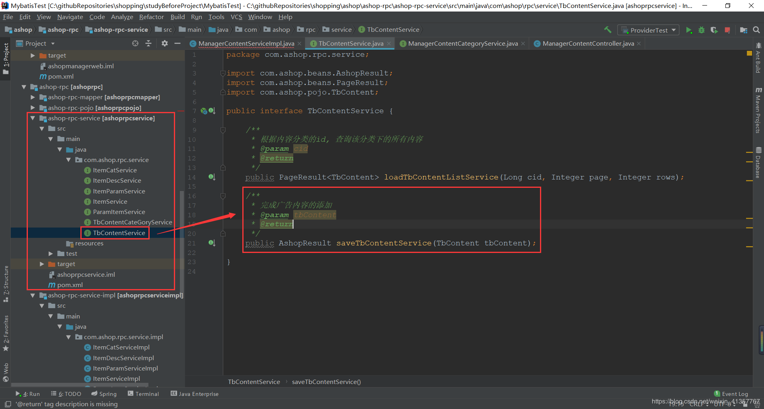Viewport: 764px width, 409px height.
Task: Open Project Structure icon in the toolbar
Action: tap(743, 30)
